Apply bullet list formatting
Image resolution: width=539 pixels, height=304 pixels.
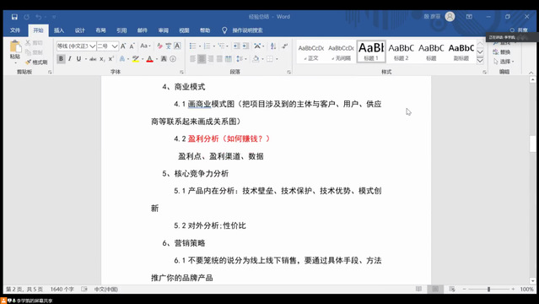(x=193, y=46)
